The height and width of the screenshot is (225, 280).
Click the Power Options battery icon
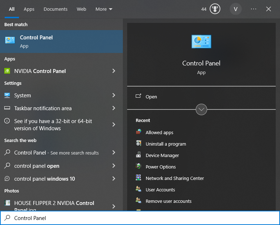coord(139,166)
